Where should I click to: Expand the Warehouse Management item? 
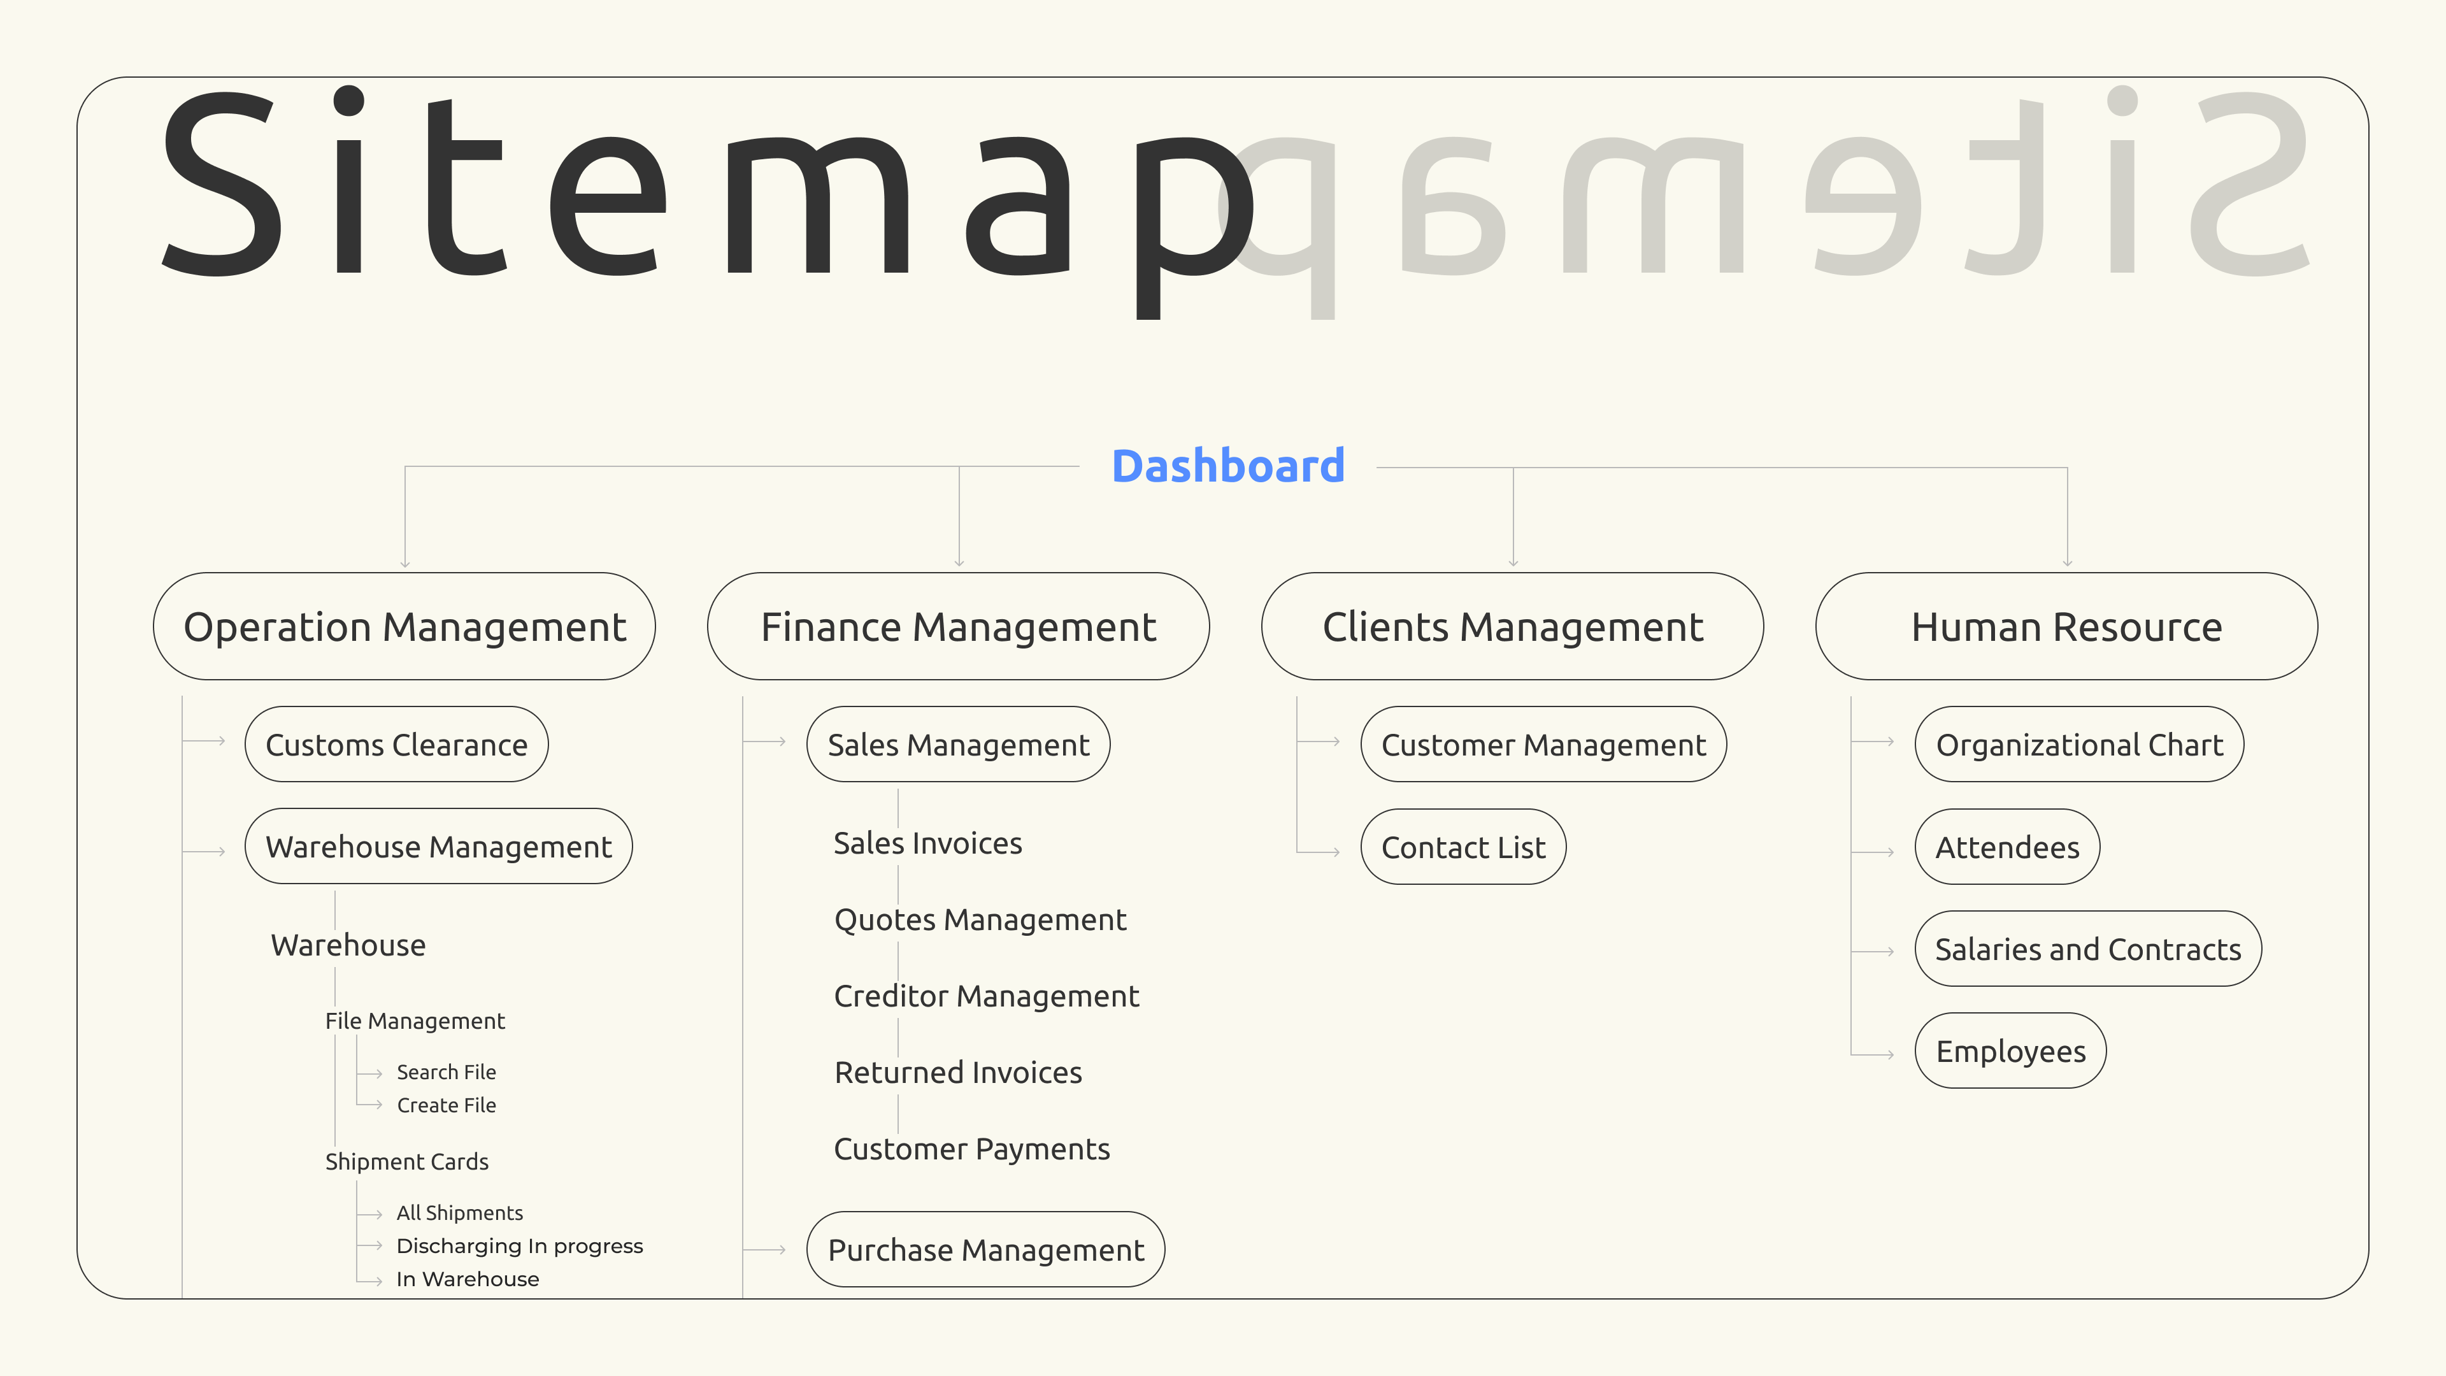438,846
